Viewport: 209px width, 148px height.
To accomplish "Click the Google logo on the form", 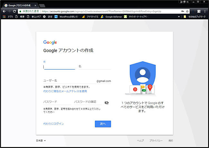I will pos(50,42).
